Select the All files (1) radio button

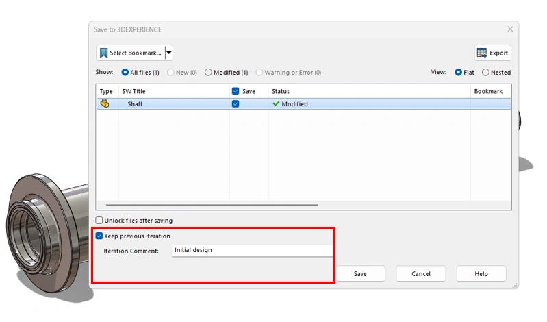pyautogui.click(x=125, y=73)
